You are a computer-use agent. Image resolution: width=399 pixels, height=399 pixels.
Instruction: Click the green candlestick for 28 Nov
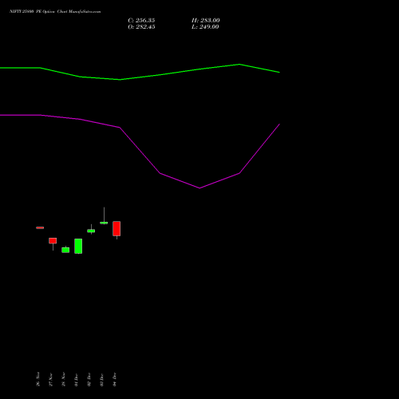tap(65, 250)
